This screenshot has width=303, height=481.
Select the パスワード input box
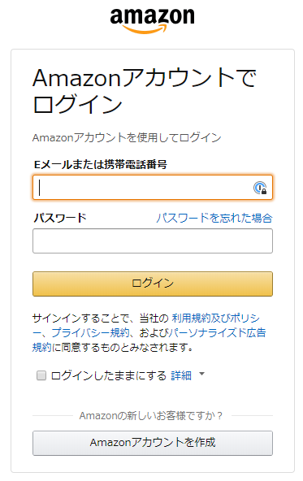(x=153, y=240)
